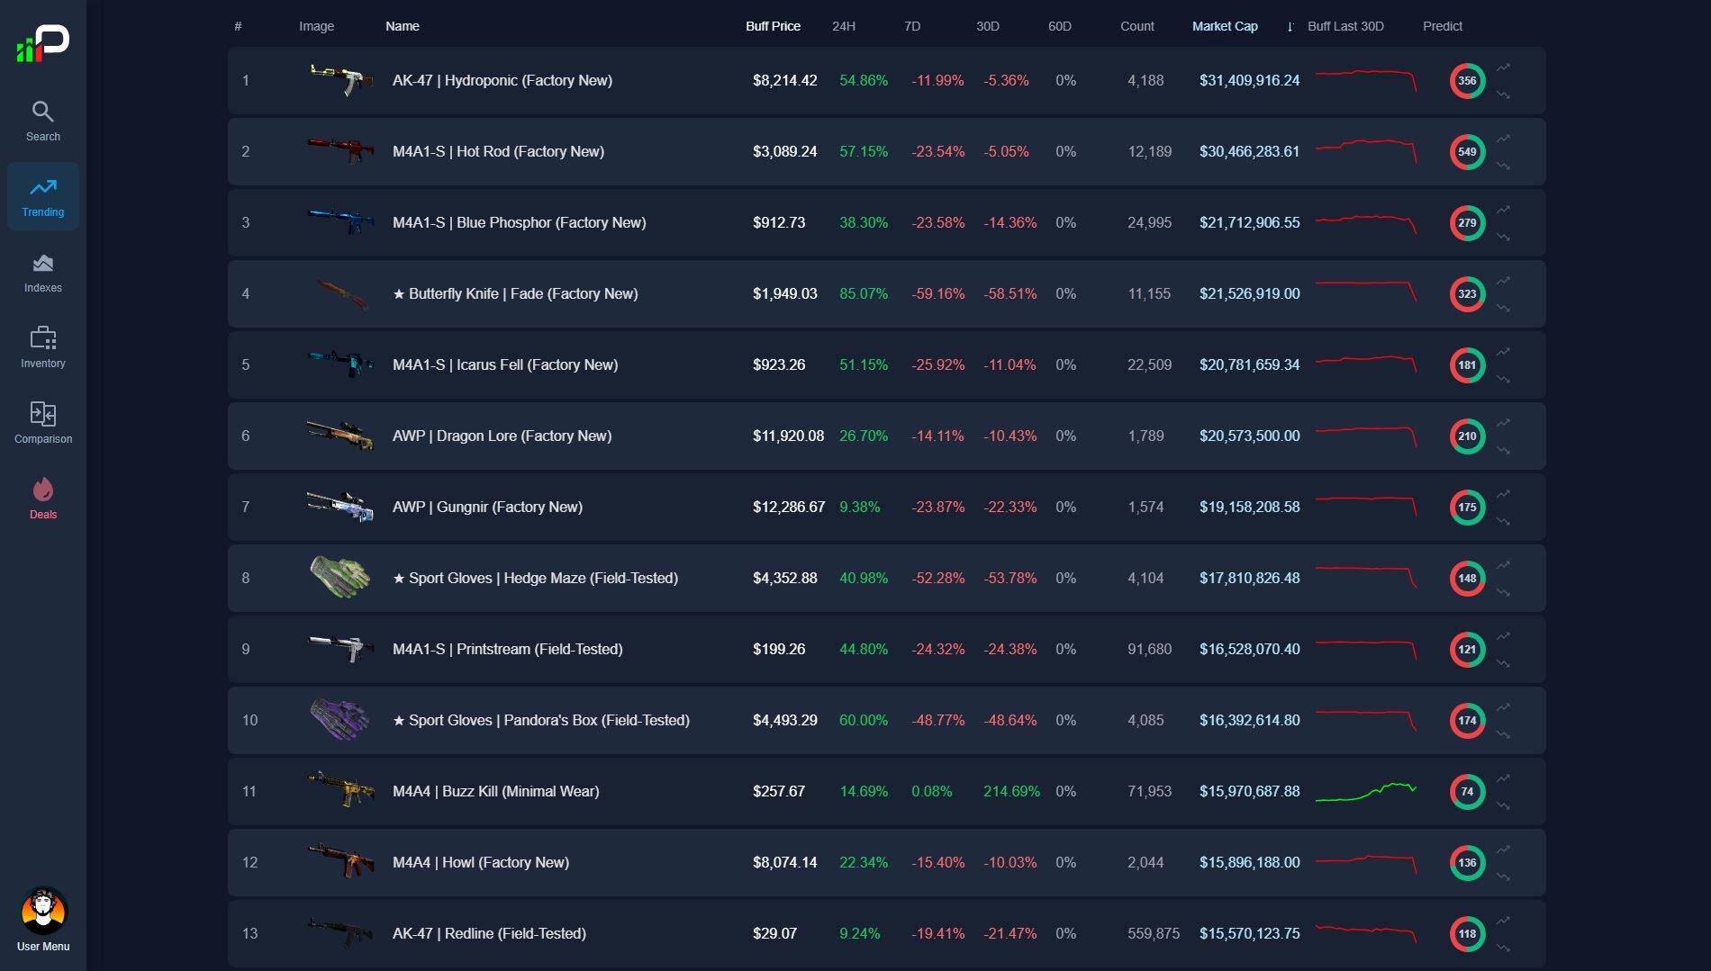Open the Deals flame icon
This screenshot has height=971, width=1711.
pyautogui.click(x=42, y=490)
